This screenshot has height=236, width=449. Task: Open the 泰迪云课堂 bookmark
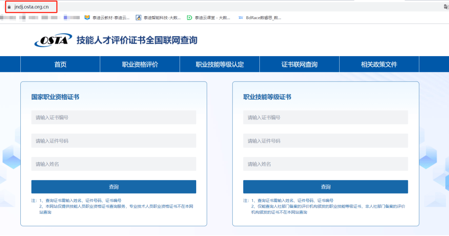pyautogui.click(x=209, y=17)
